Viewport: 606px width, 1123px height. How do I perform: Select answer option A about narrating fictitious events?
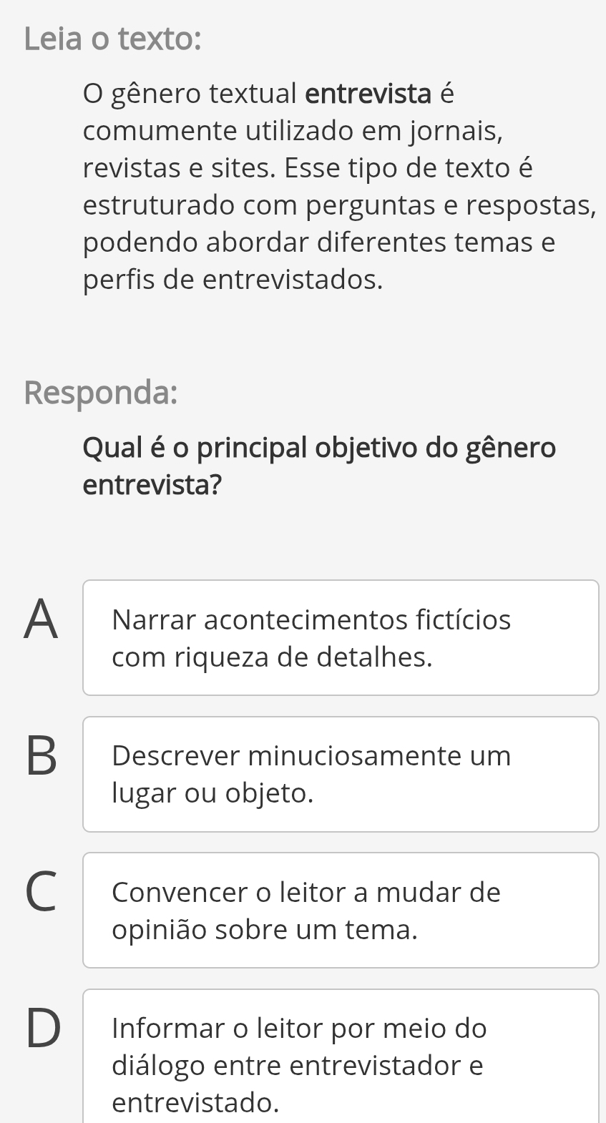[341, 637]
